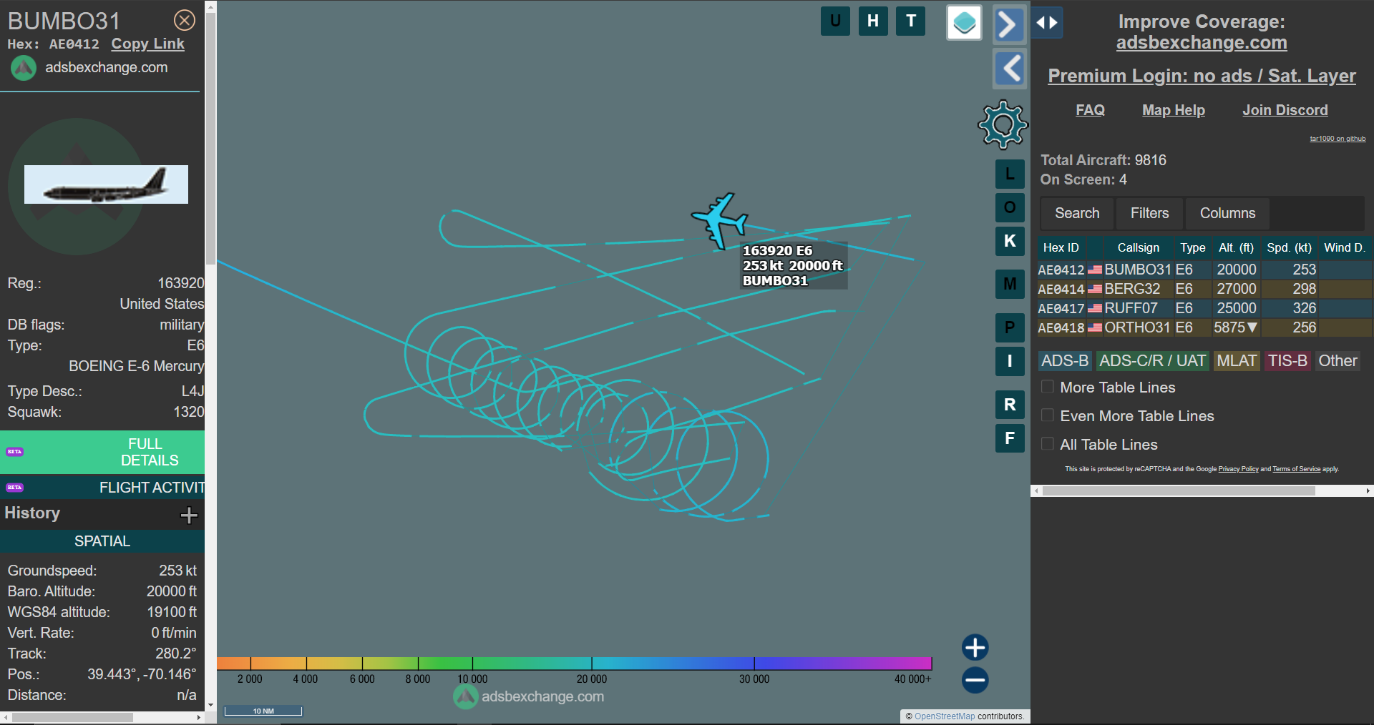Toggle sidebar width with double-arrow button
Viewport: 1374px width, 725px height.
[x=1047, y=23]
